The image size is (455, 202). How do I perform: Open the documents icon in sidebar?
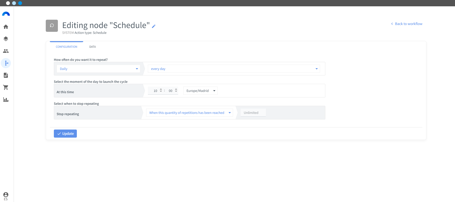(x=6, y=75)
